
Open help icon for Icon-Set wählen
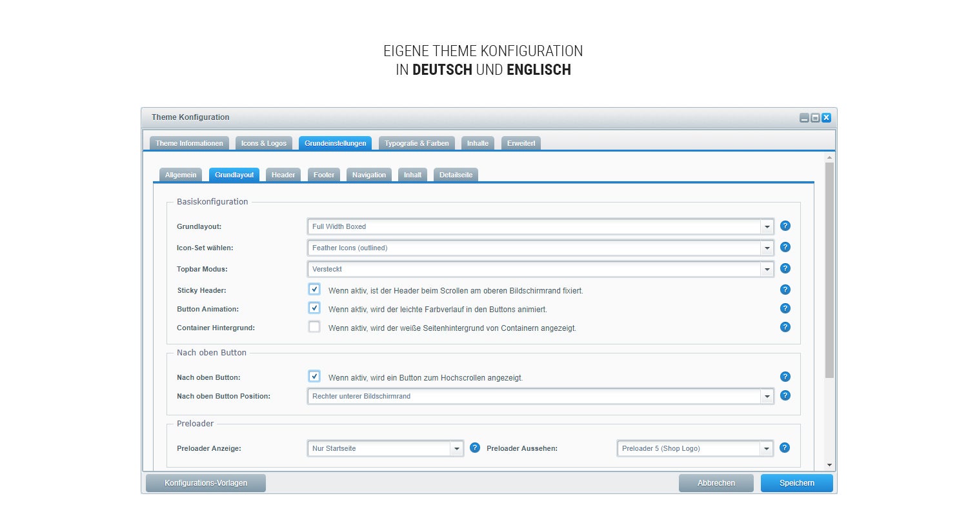coord(785,247)
